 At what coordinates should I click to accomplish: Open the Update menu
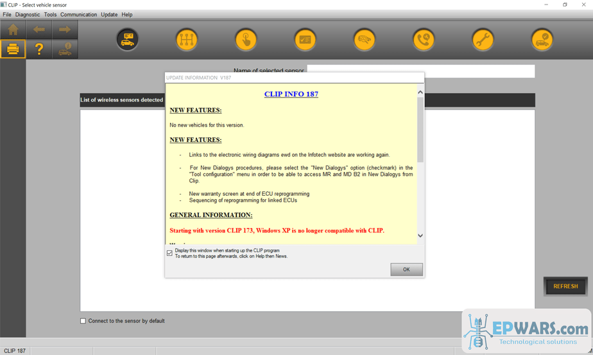pyautogui.click(x=109, y=14)
